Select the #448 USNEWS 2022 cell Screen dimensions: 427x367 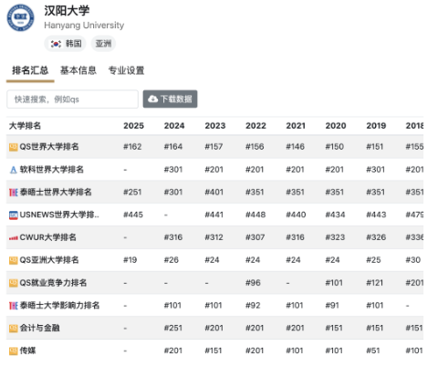point(255,215)
